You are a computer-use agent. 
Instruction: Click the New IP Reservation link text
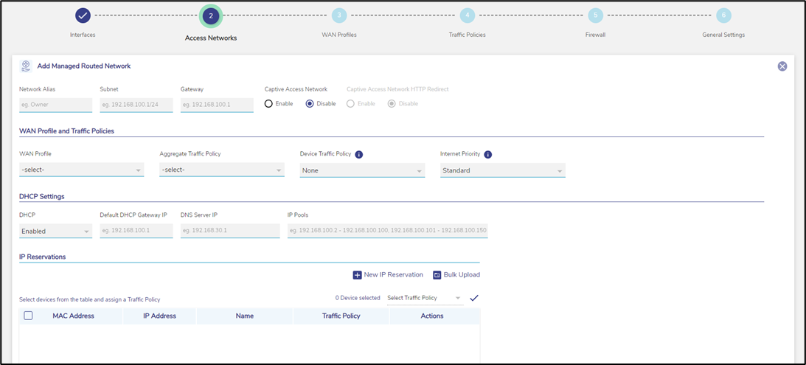point(393,275)
